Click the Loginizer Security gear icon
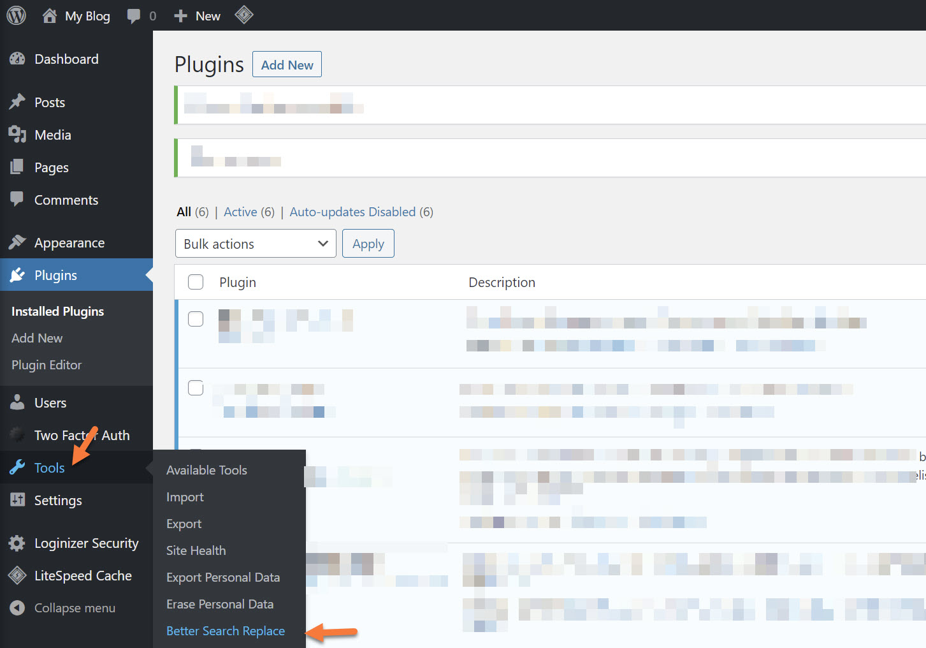 (x=17, y=543)
